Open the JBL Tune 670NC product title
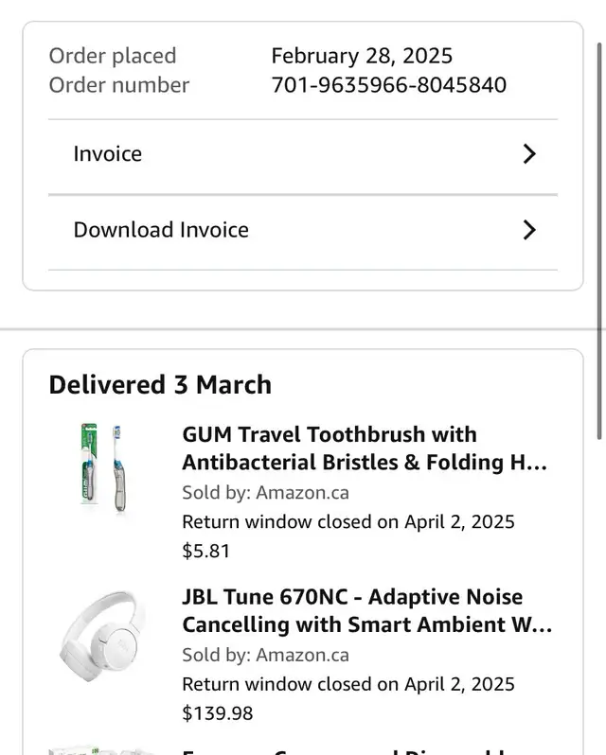The height and width of the screenshot is (755, 606). click(367, 610)
